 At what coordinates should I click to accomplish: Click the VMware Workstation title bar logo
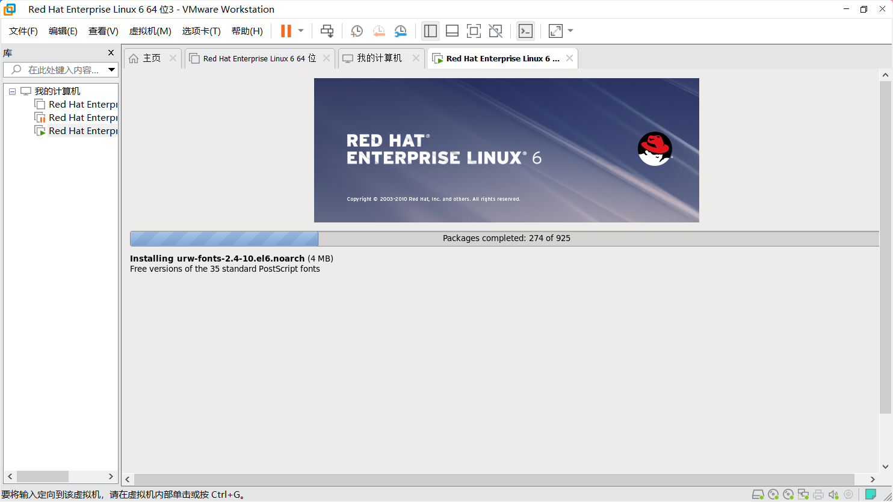coord(10,9)
